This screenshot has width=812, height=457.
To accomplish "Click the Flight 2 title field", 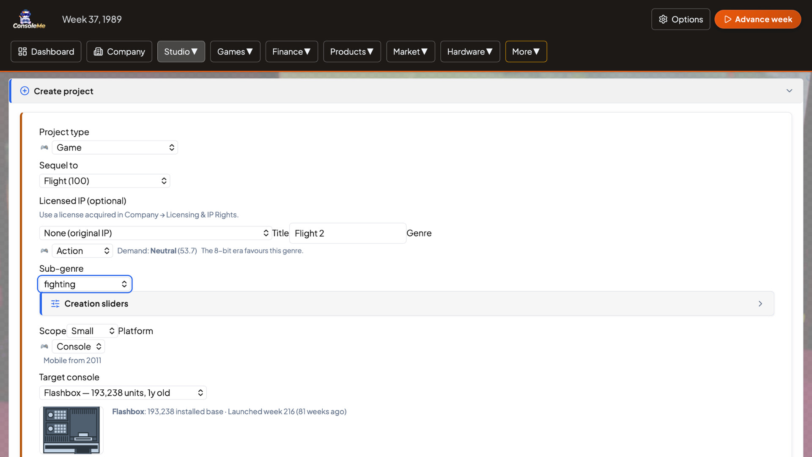I will (348, 233).
